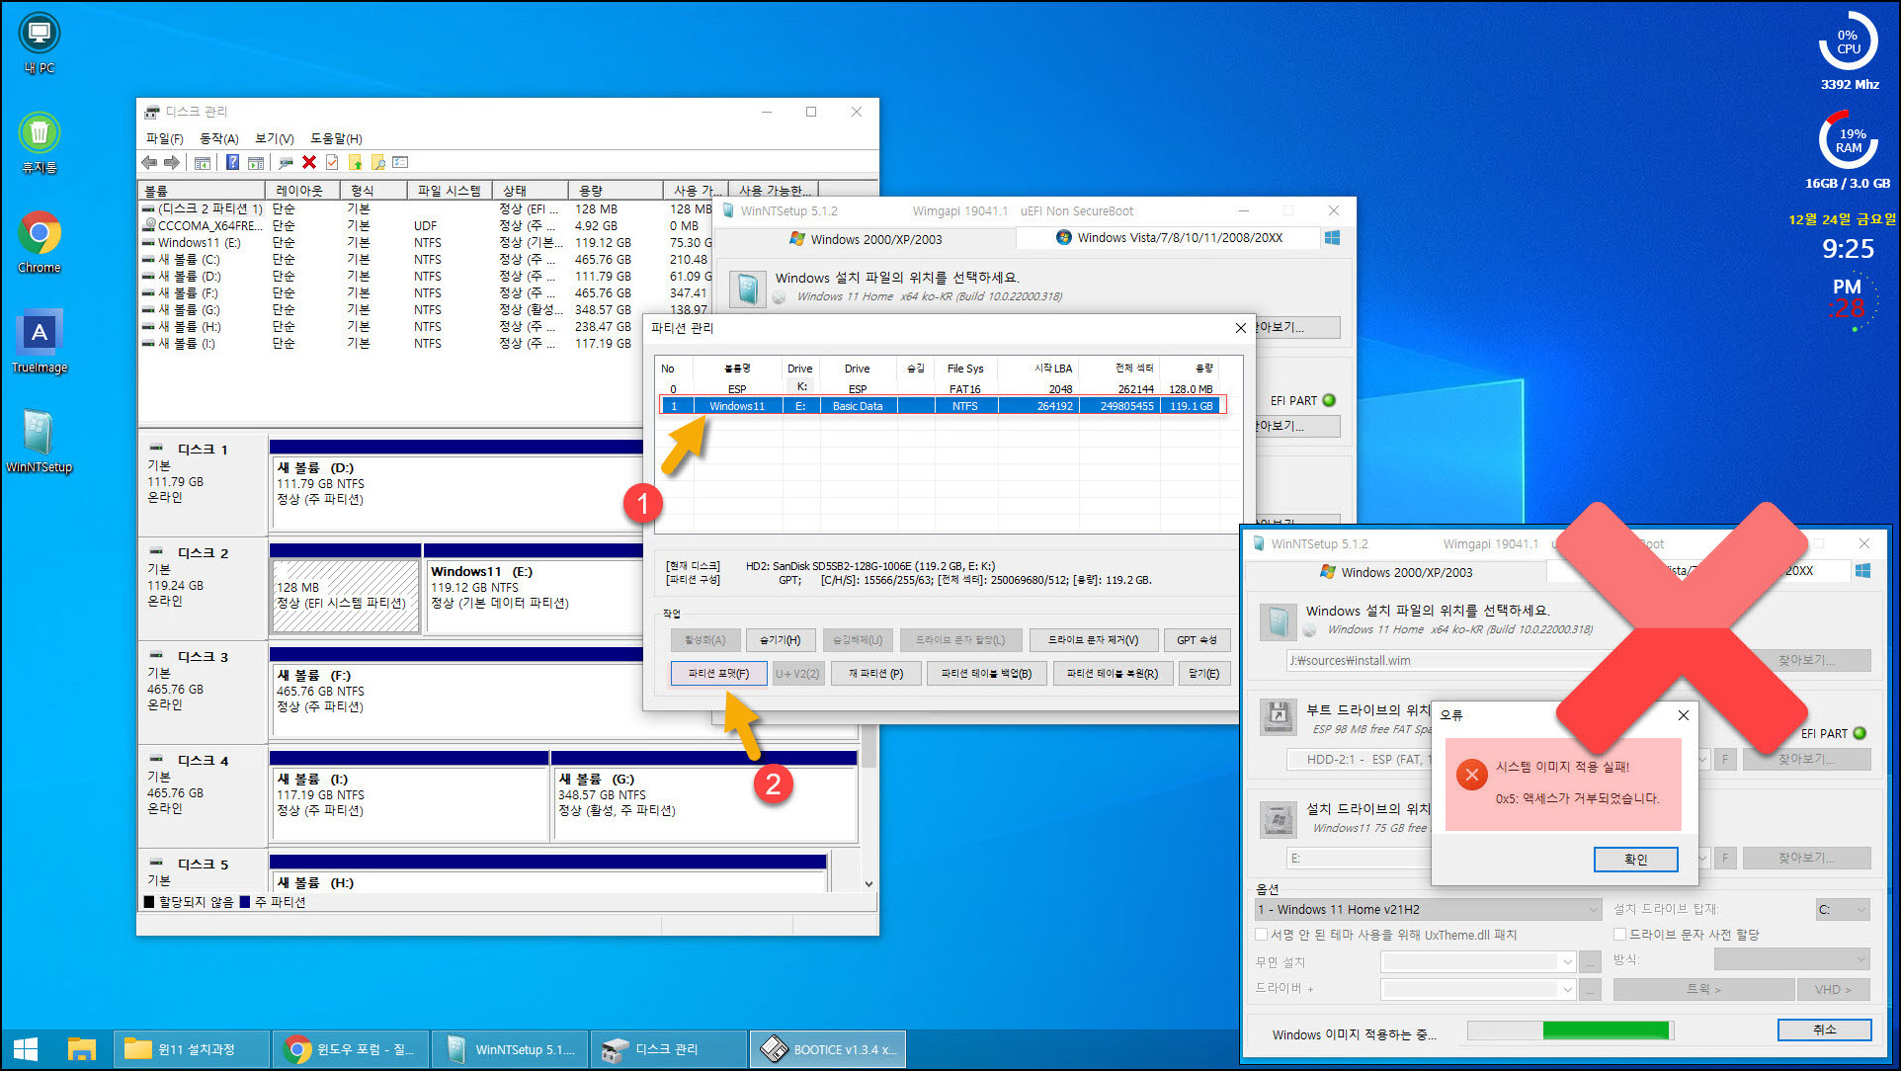Open the 파일(F) menu in Disk Management
The width and height of the screenshot is (1901, 1071).
pyautogui.click(x=164, y=138)
